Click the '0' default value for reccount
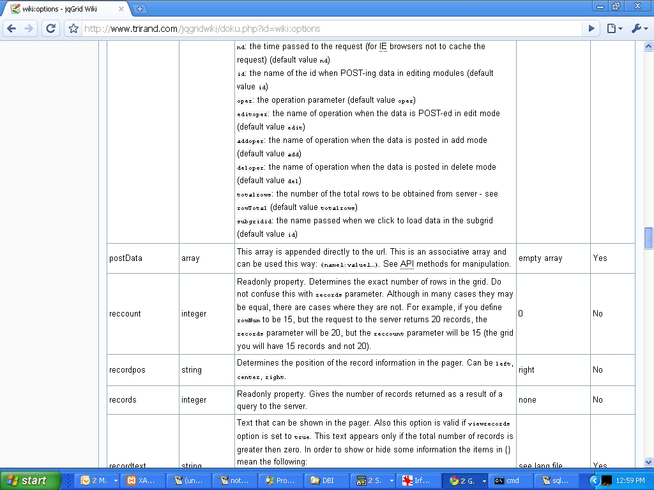This screenshot has width=654, height=490. tap(521, 313)
